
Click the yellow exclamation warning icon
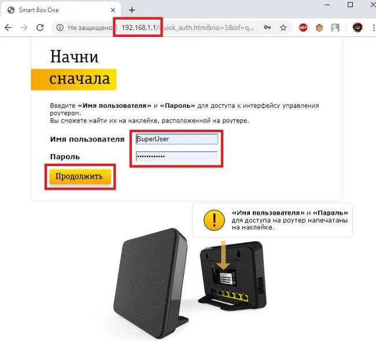point(214,220)
